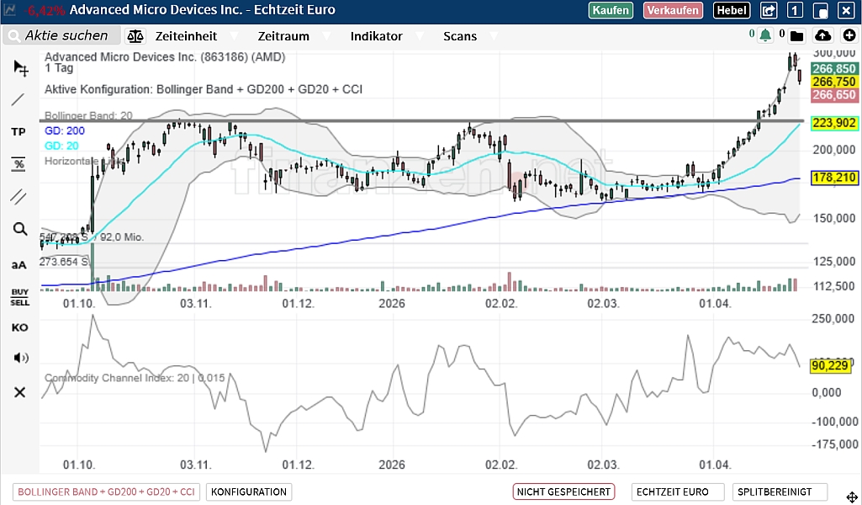
Task: Toggle the speaker sound icon
Action: (20, 358)
